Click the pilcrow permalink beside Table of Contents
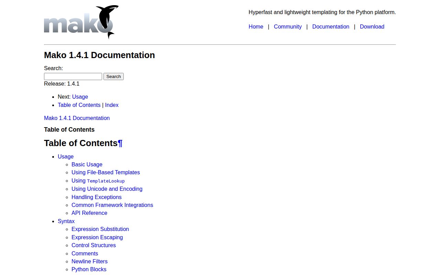The height and width of the screenshot is (275, 440). pyautogui.click(x=120, y=143)
